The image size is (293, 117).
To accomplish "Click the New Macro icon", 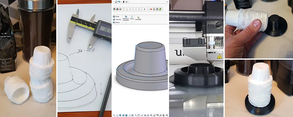I will click(x=154, y=9).
